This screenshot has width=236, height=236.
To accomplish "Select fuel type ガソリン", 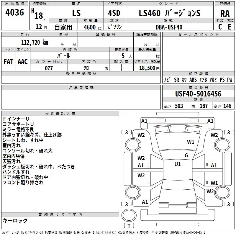I will (114, 27).
